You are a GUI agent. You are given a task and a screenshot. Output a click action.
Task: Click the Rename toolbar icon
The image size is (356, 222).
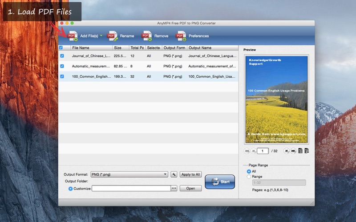point(113,36)
